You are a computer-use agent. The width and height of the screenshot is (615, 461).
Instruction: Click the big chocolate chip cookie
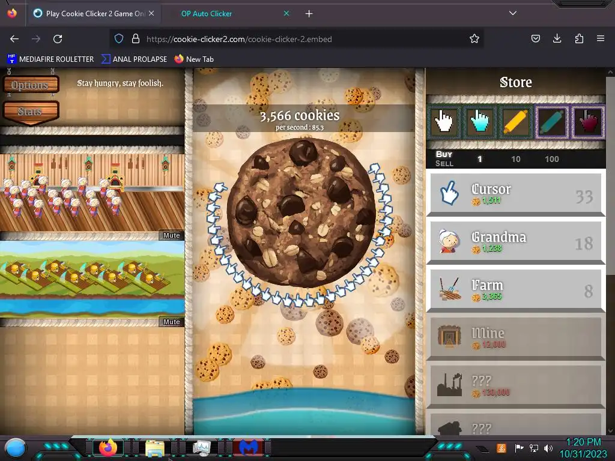(x=301, y=212)
